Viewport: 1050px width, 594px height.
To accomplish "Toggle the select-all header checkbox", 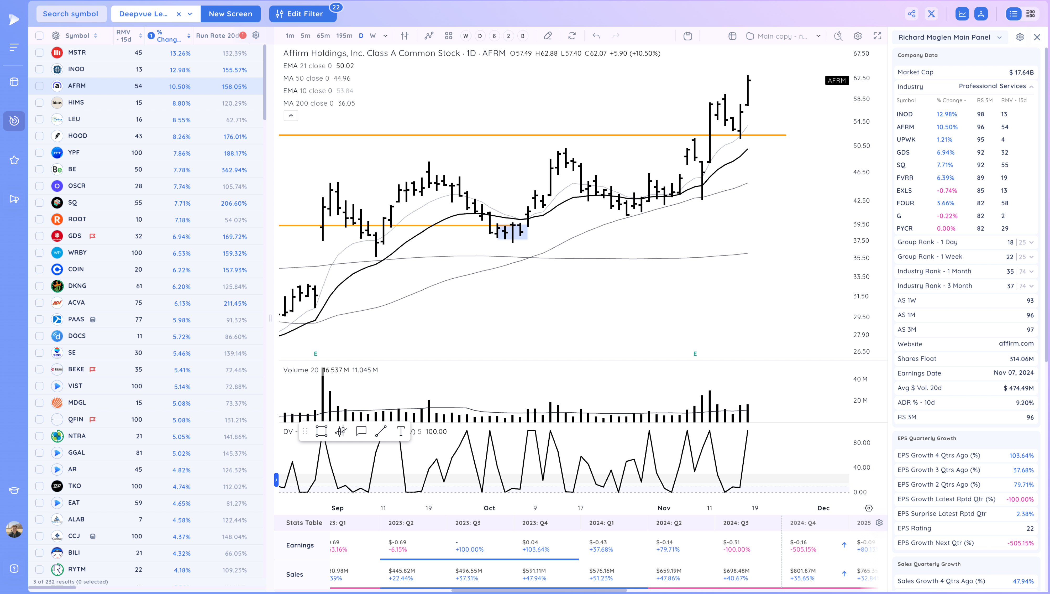I will tap(39, 35).
